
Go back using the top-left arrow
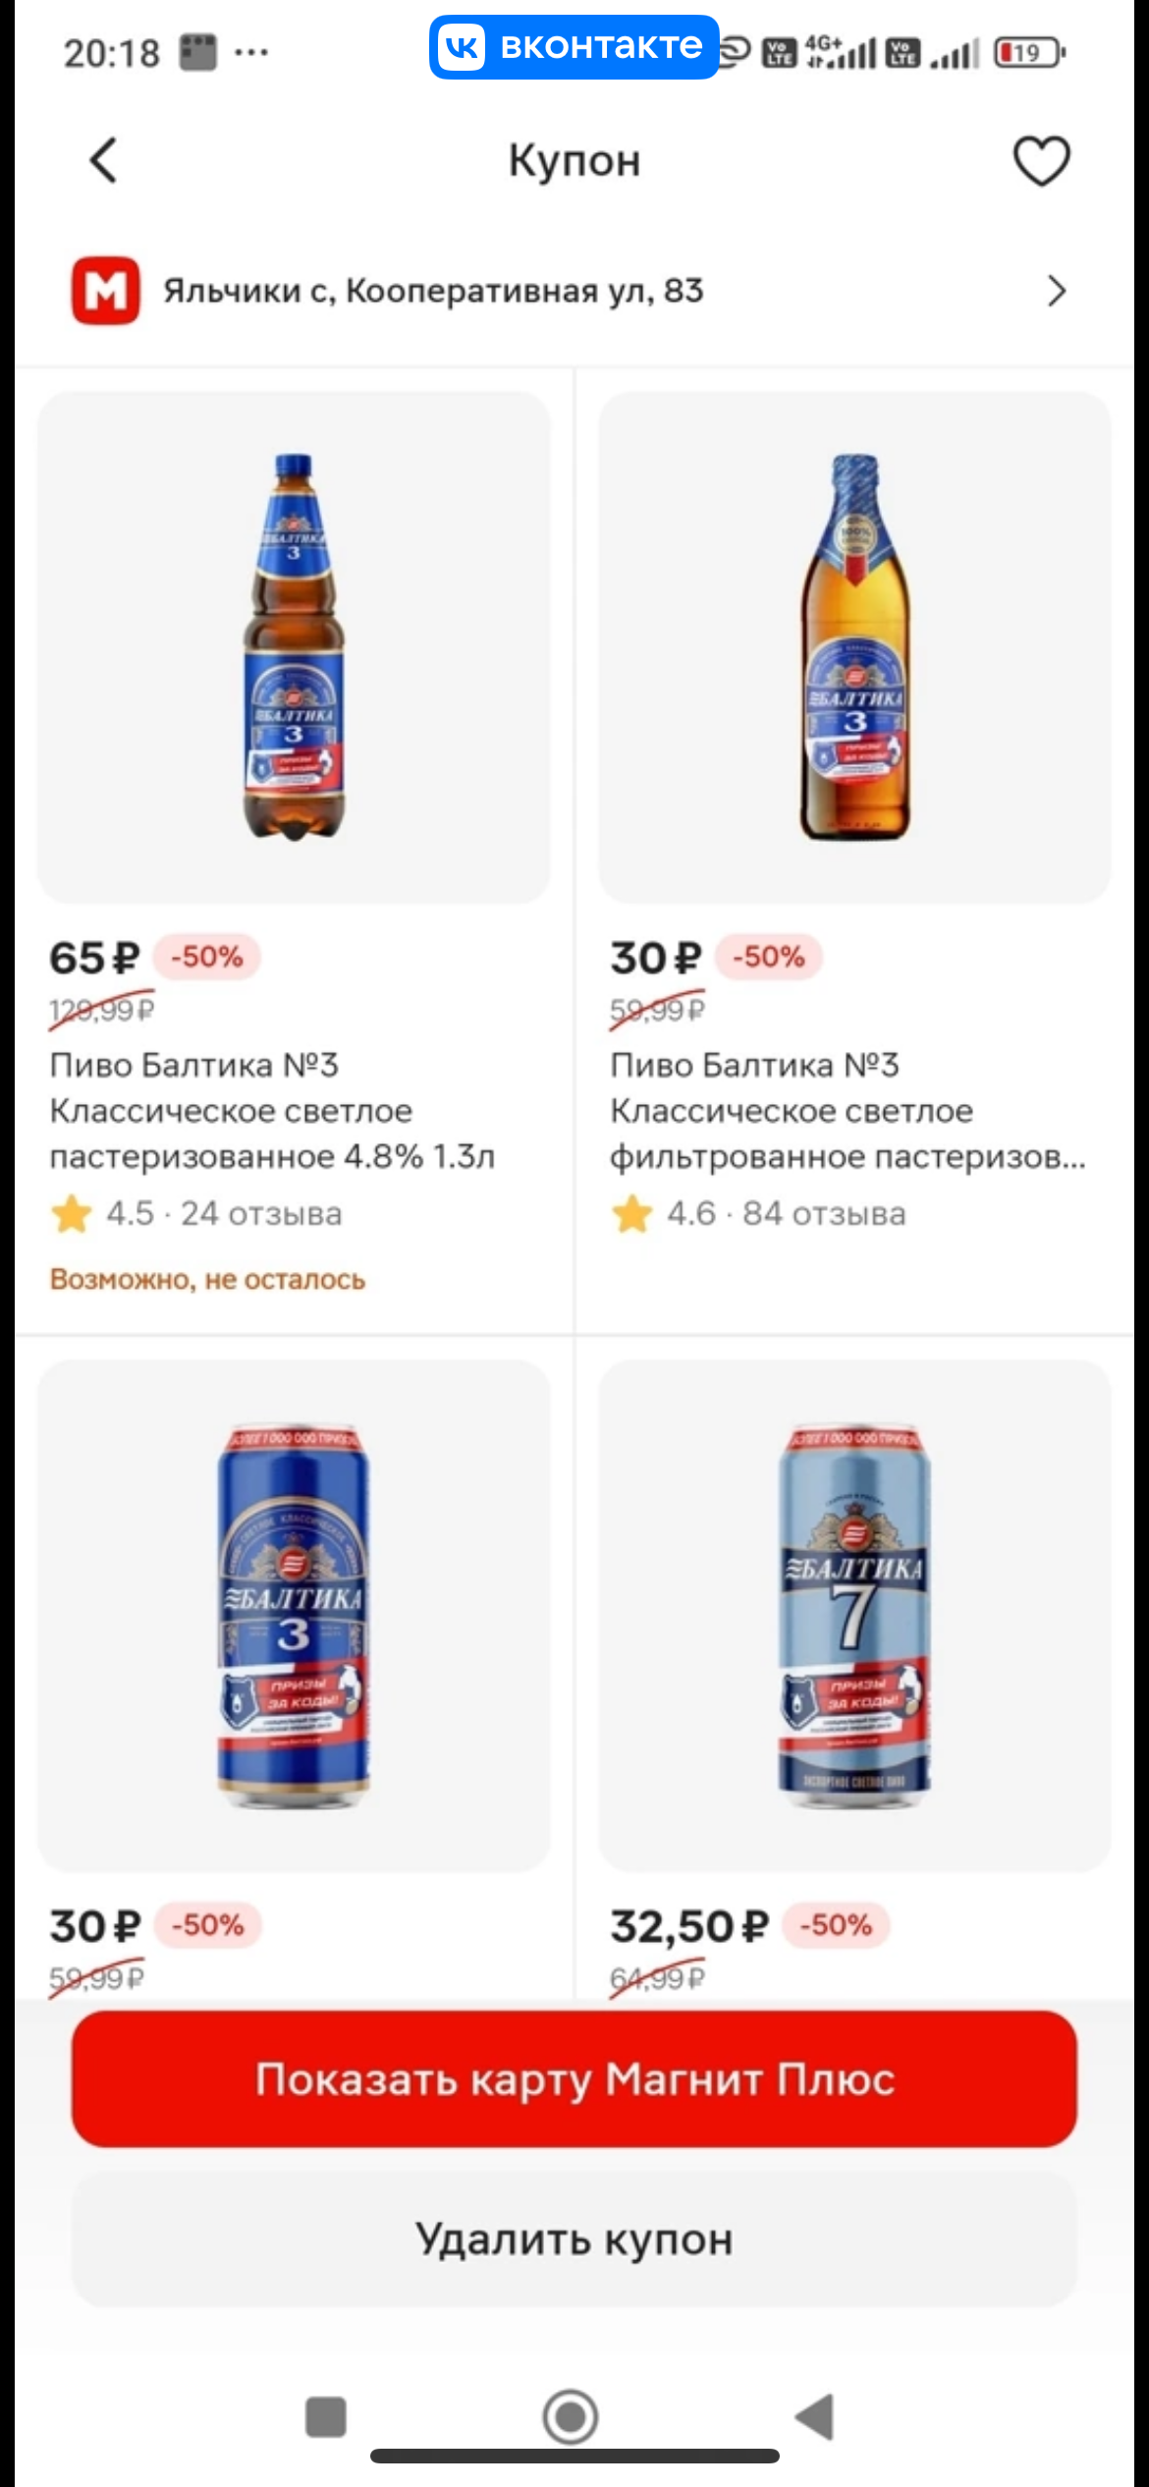(104, 160)
